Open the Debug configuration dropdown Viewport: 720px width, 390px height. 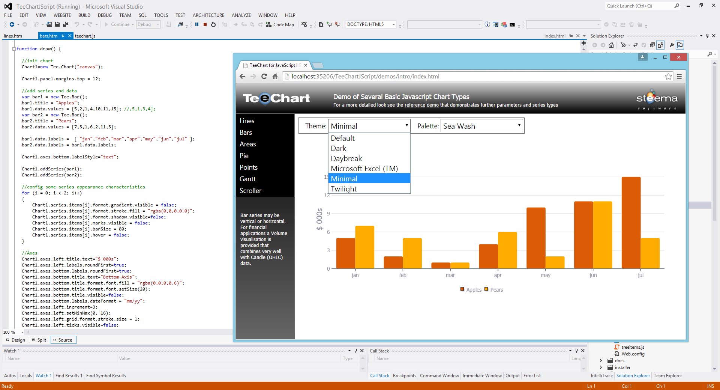tap(148, 24)
